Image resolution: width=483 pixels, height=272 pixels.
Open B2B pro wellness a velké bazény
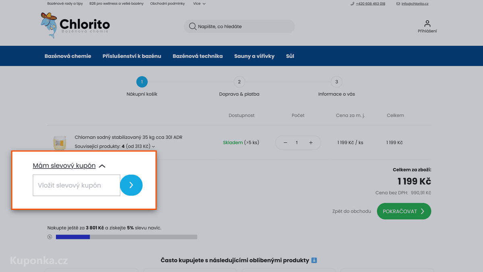pyautogui.click(x=116, y=4)
